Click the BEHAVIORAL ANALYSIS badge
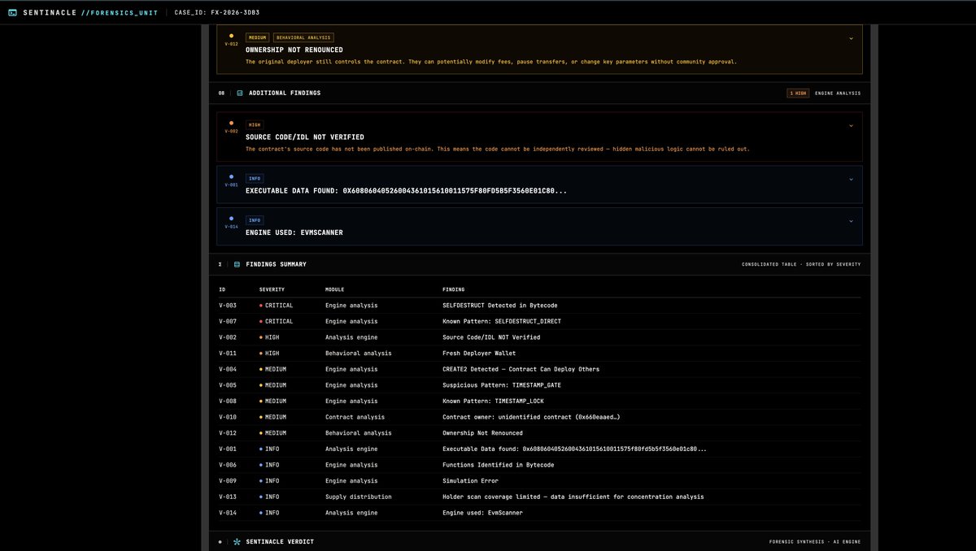The width and height of the screenshot is (976, 551). point(303,37)
